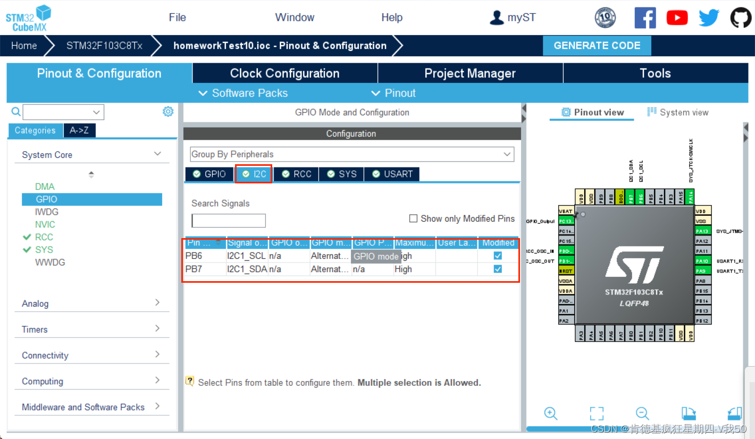Select pin PA13 on the chip
755x439 pixels.
703,231
